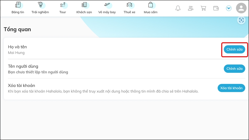Open the shopping cart icon
The image size is (249, 140).
coord(203,8)
